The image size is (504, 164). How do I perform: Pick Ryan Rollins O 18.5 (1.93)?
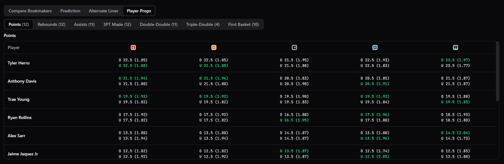coord(456,115)
